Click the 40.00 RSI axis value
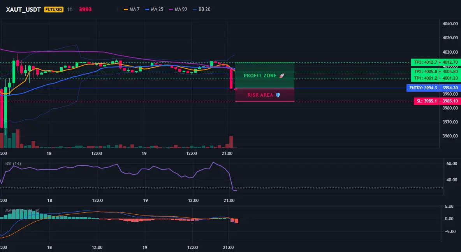Image resolution: width=461 pixels, height=252 pixels. pyautogui.click(x=452, y=180)
